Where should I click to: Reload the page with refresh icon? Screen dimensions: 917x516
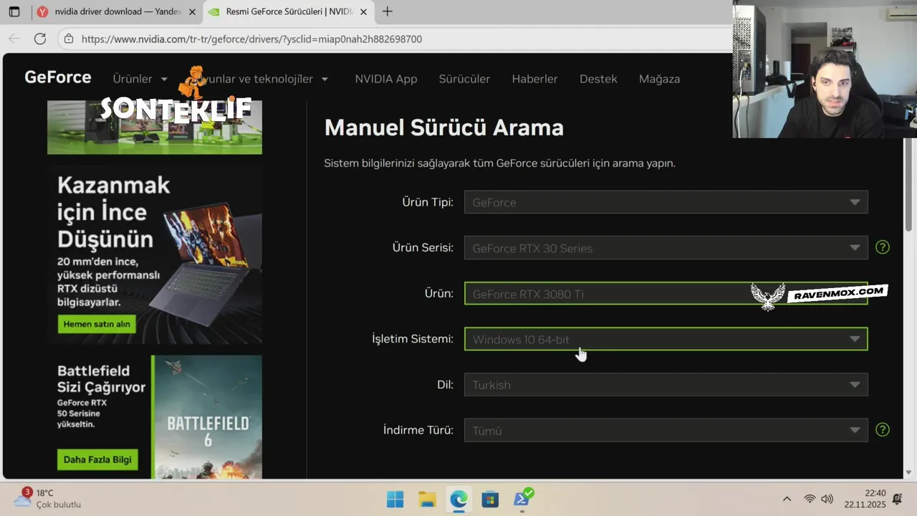click(40, 39)
